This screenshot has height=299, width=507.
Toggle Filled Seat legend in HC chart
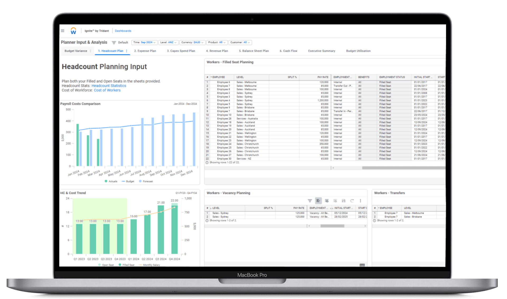tap(126, 265)
